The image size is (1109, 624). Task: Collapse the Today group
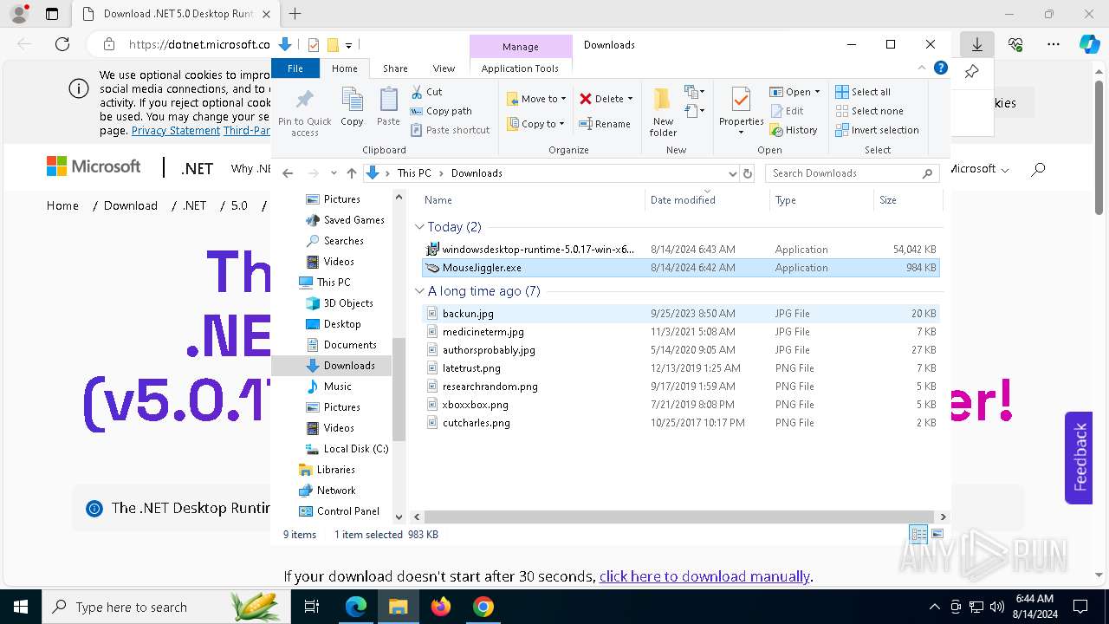point(419,227)
